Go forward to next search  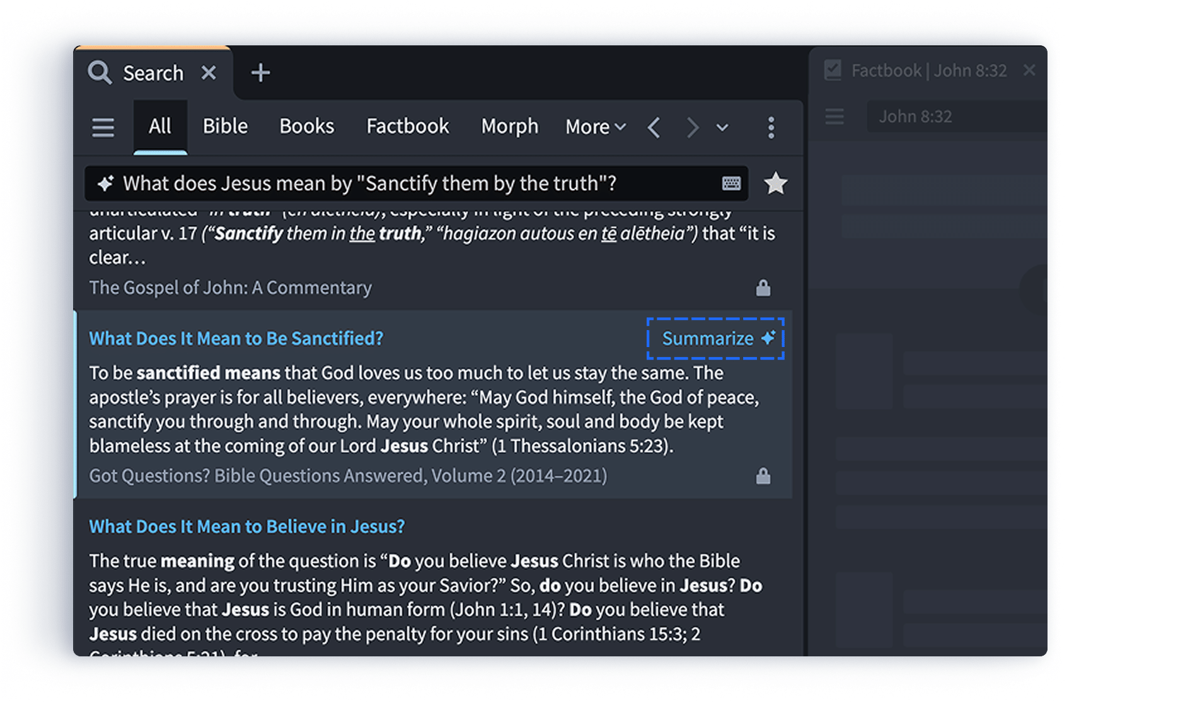(693, 127)
